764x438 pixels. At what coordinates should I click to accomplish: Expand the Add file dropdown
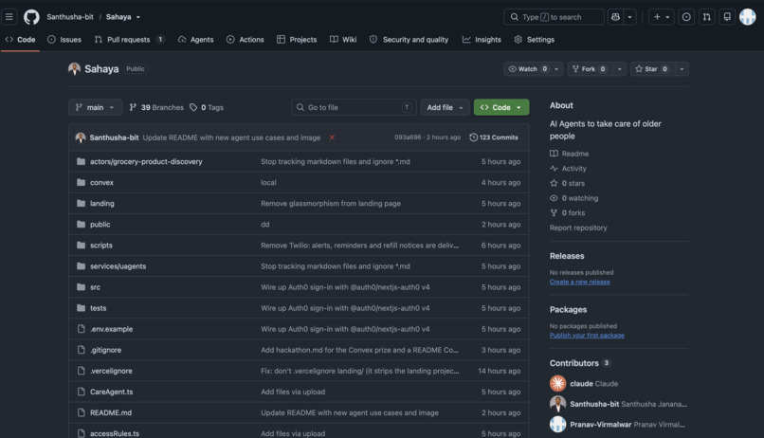[x=445, y=107]
